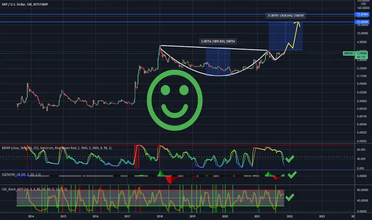
Task: Click the 2015 label on time axis
Action: coord(63,216)
